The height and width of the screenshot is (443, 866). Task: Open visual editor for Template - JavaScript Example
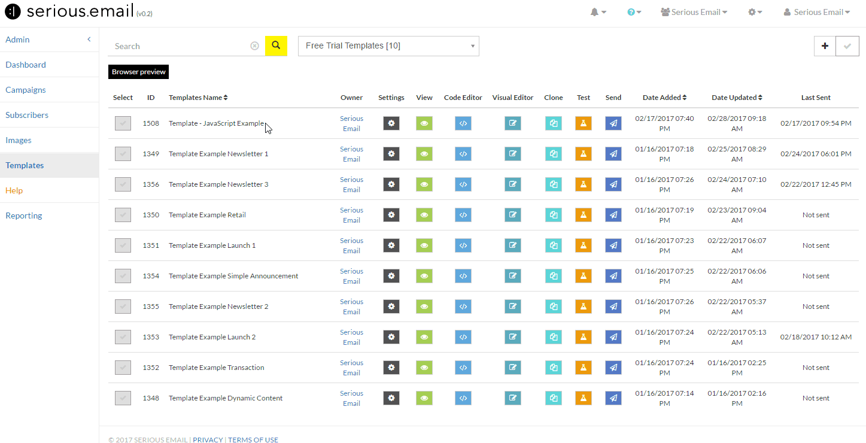(513, 123)
